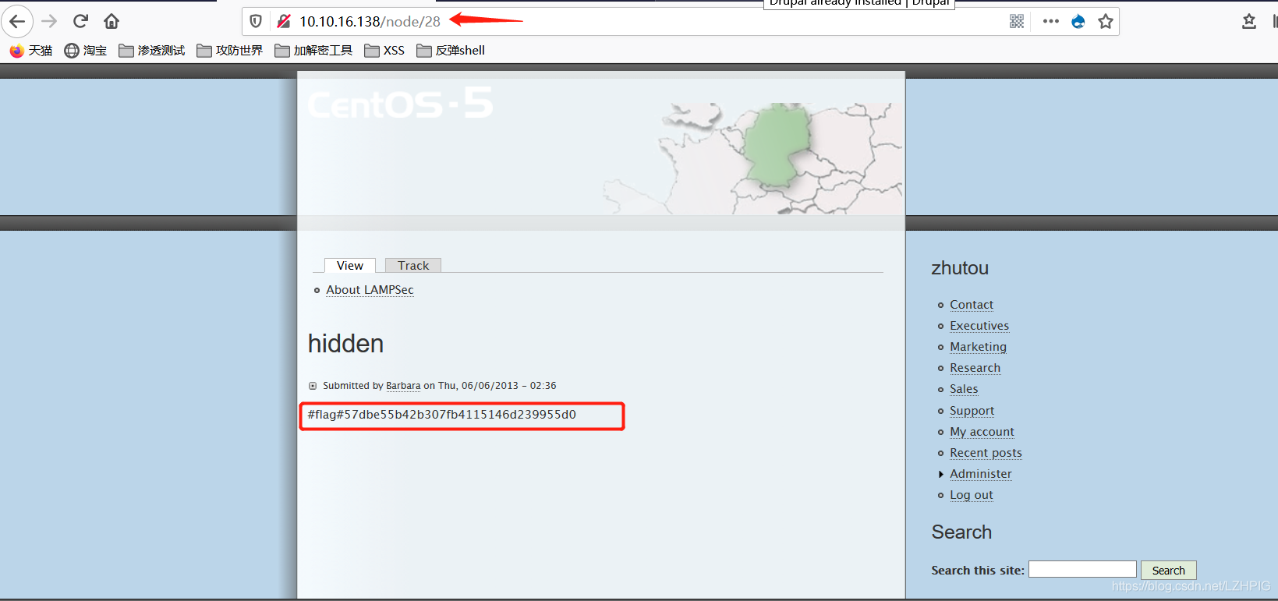Open the Administer link

tap(981, 474)
